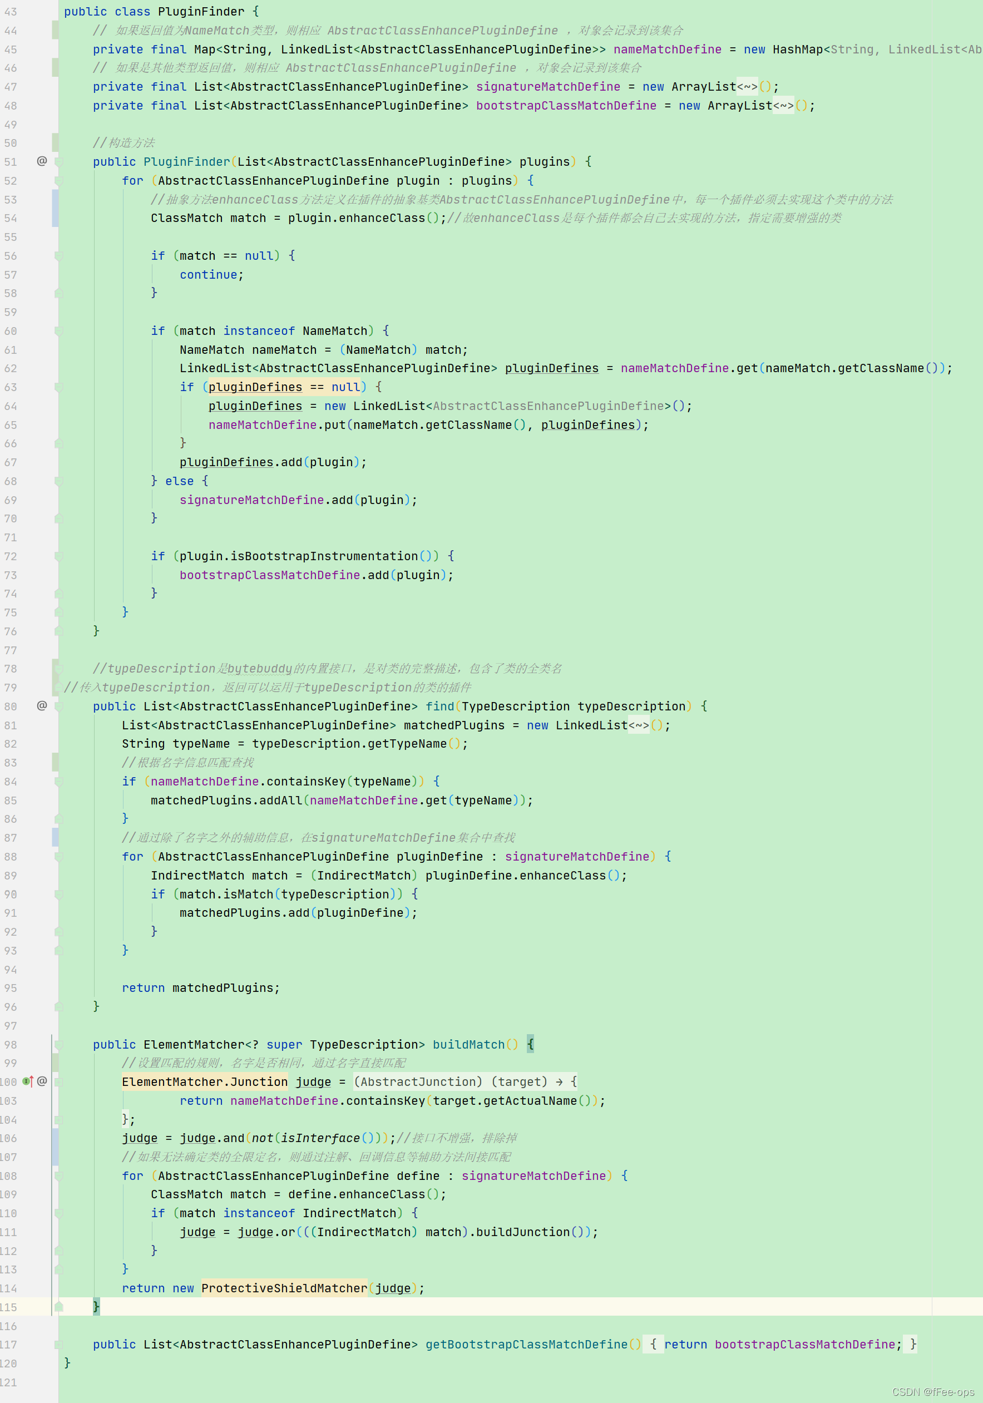
Task: Click 'return matchedPlugins;' statement
Action: pyautogui.click(x=200, y=988)
